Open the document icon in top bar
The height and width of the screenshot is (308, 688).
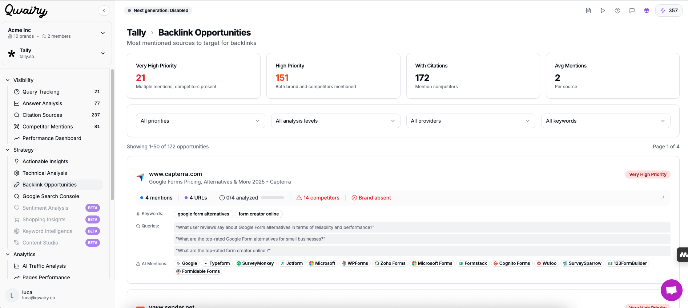(x=588, y=11)
